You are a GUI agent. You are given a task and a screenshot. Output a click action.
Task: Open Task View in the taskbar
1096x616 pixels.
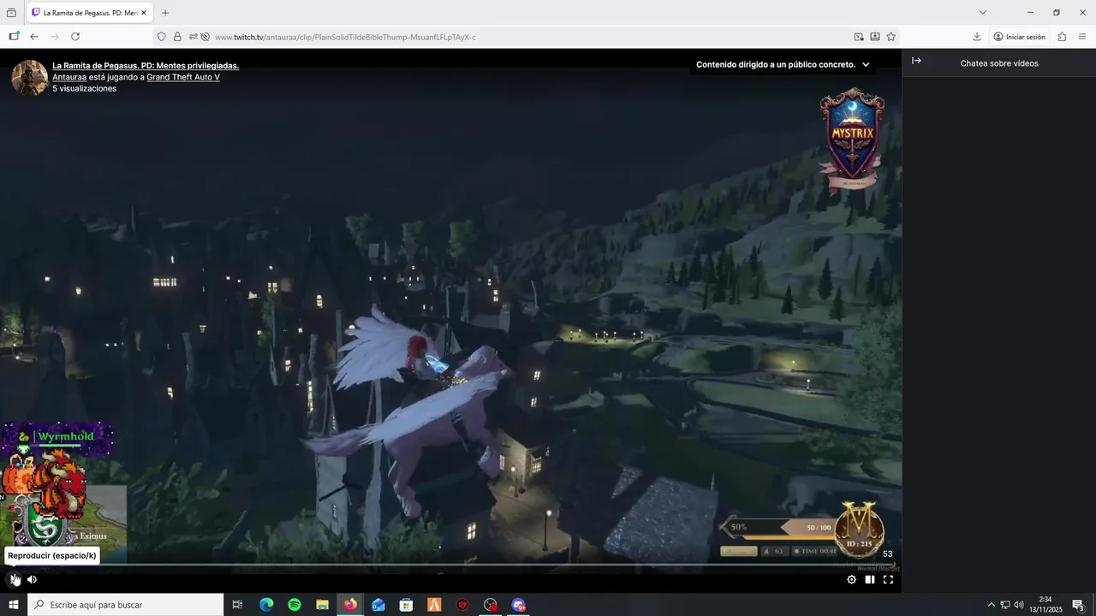click(x=237, y=605)
